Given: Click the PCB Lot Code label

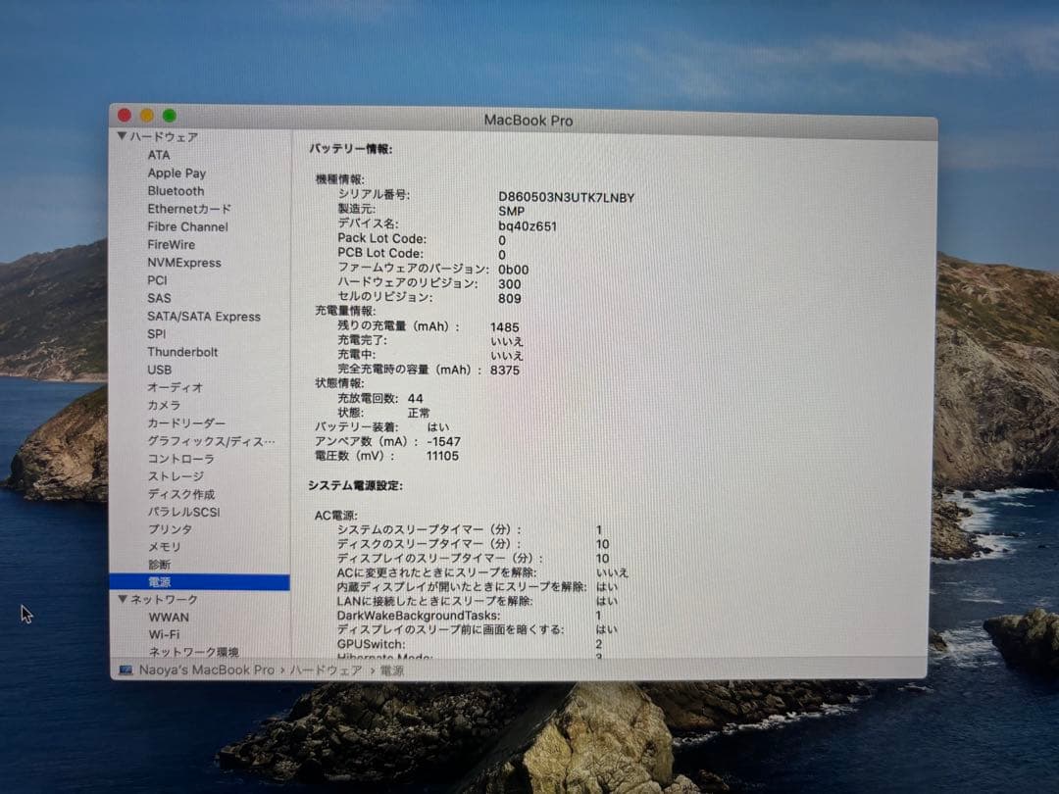Looking at the screenshot, I should [x=380, y=253].
